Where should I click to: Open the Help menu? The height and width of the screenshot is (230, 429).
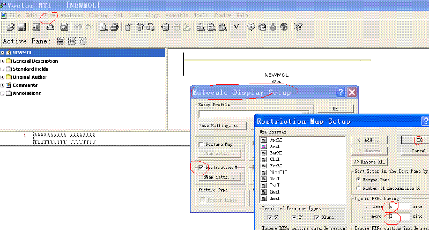click(242, 16)
